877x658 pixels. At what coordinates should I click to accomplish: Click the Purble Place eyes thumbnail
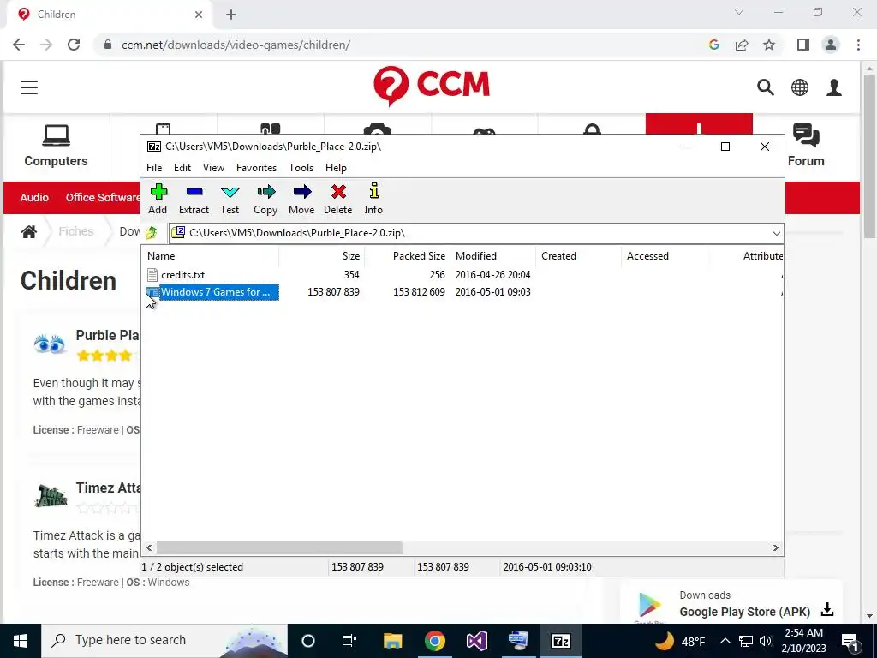point(50,344)
